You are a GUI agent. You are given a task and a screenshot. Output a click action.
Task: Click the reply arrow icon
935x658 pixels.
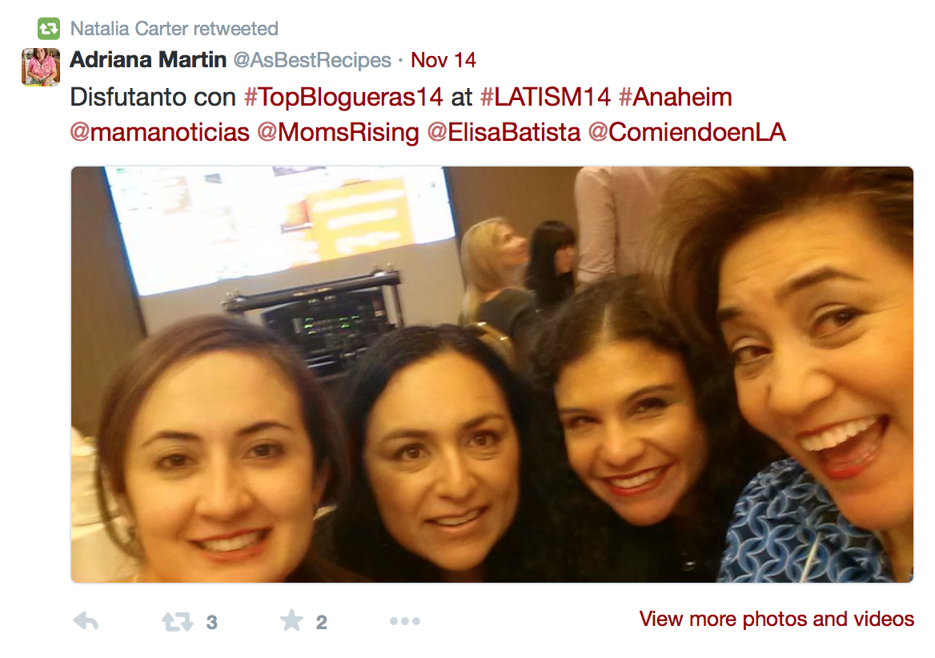pos(86,621)
